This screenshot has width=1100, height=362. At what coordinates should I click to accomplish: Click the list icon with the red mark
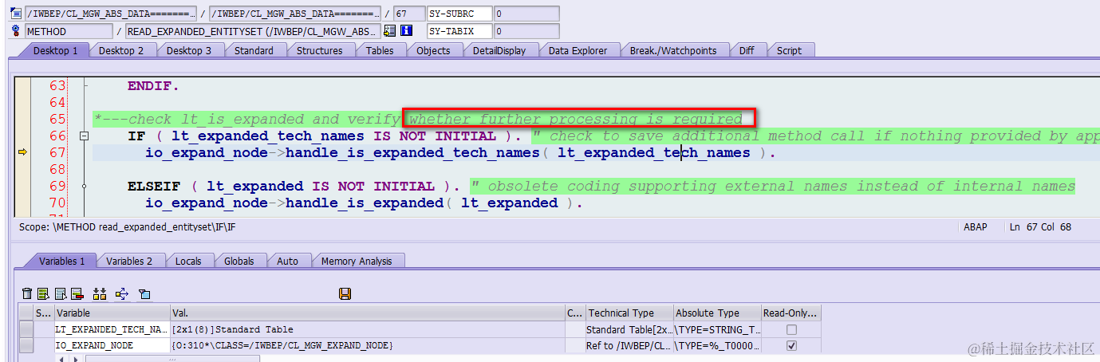77,294
